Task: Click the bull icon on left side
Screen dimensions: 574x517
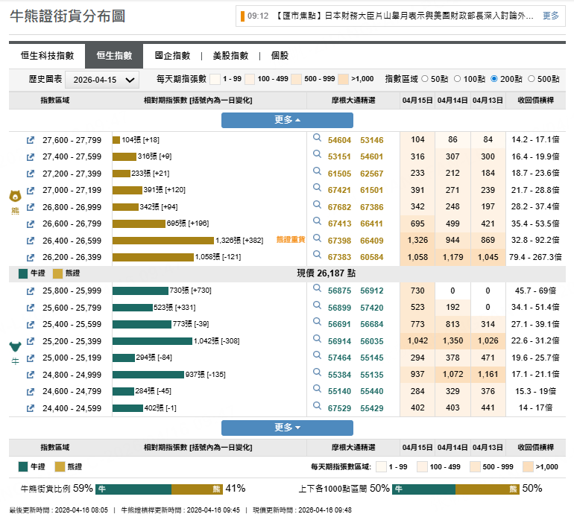Action: (14, 346)
